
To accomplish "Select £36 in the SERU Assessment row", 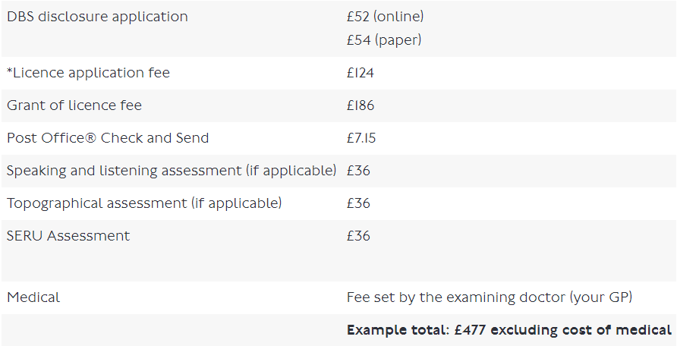I will [358, 236].
